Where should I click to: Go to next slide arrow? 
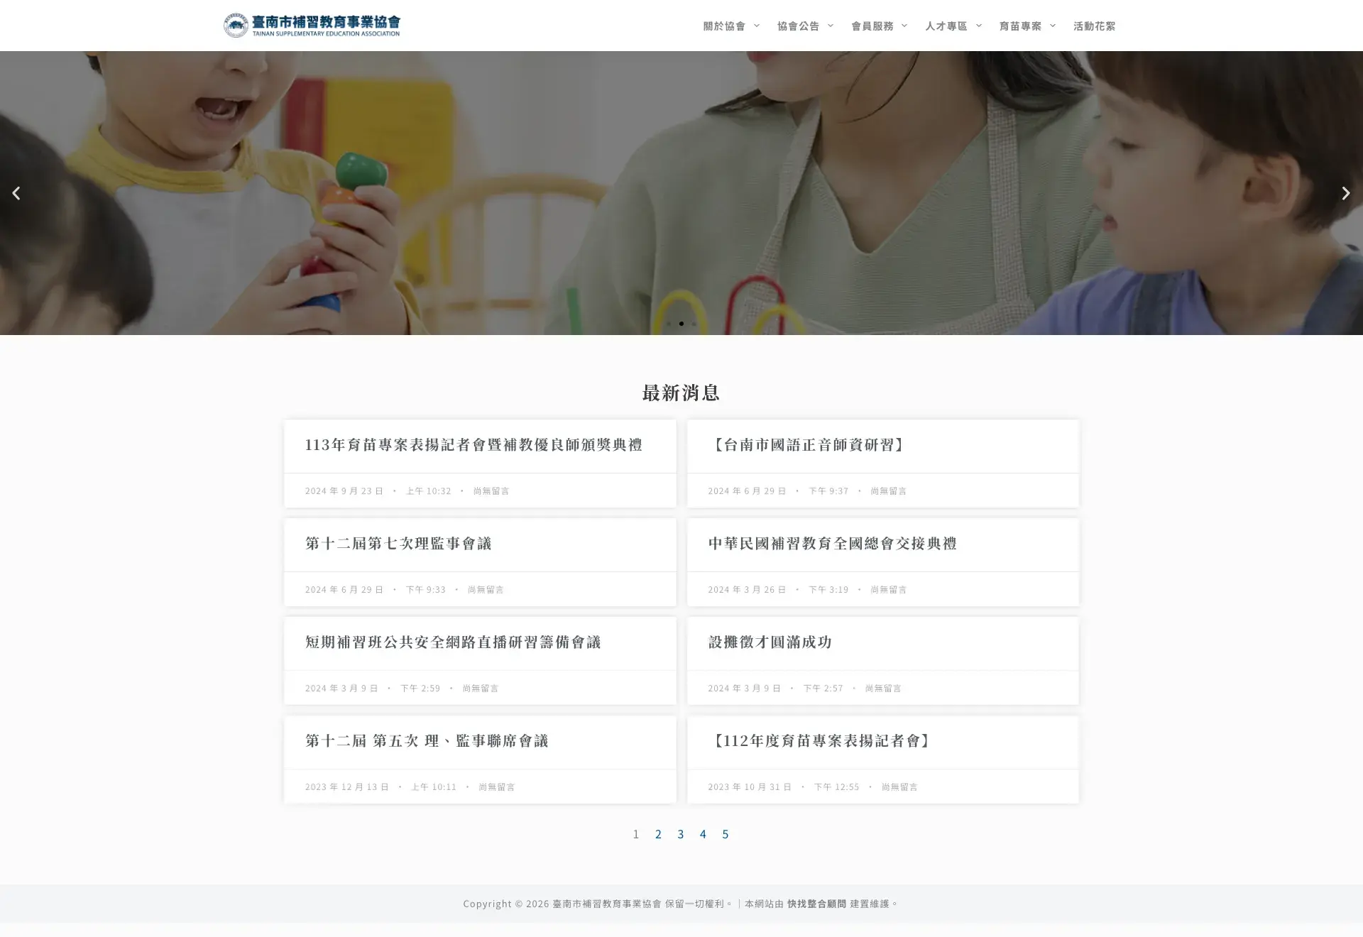click(1345, 193)
